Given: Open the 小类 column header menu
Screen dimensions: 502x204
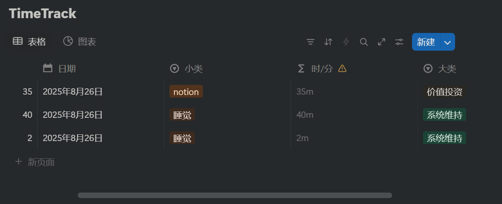Looking at the screenshot, I should pyautogui.click(x=186, y=68).
